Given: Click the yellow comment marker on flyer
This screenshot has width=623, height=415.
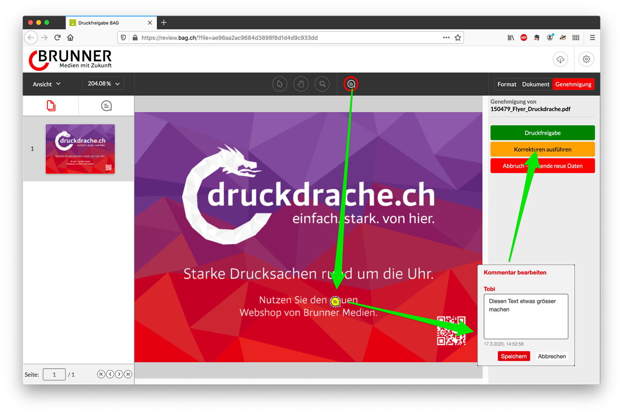Looking at the screenshot, I should (335, 302).
